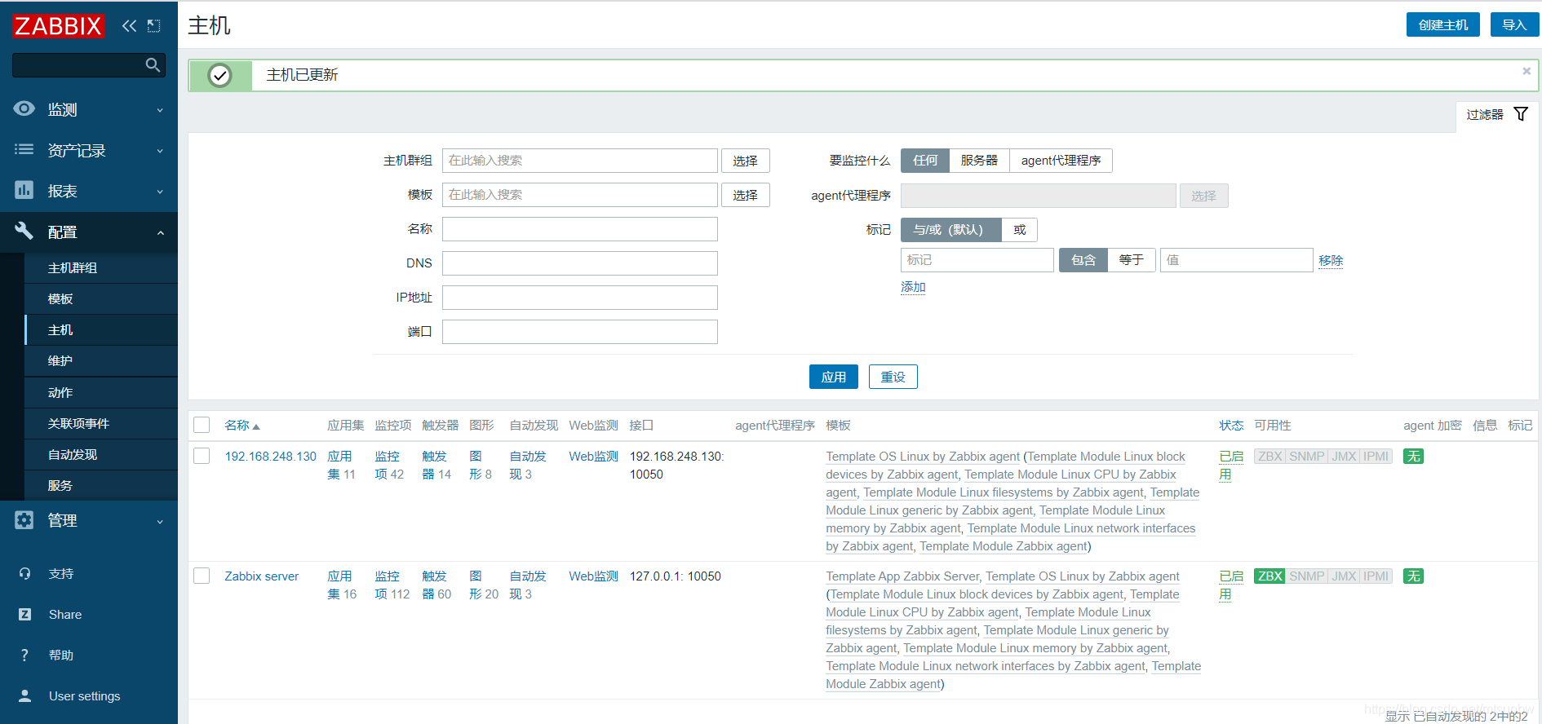Screen dimensions: 1542x724
Task: Click the 无 encryption badge for Zabbix server
Action: pos(1413,576)
